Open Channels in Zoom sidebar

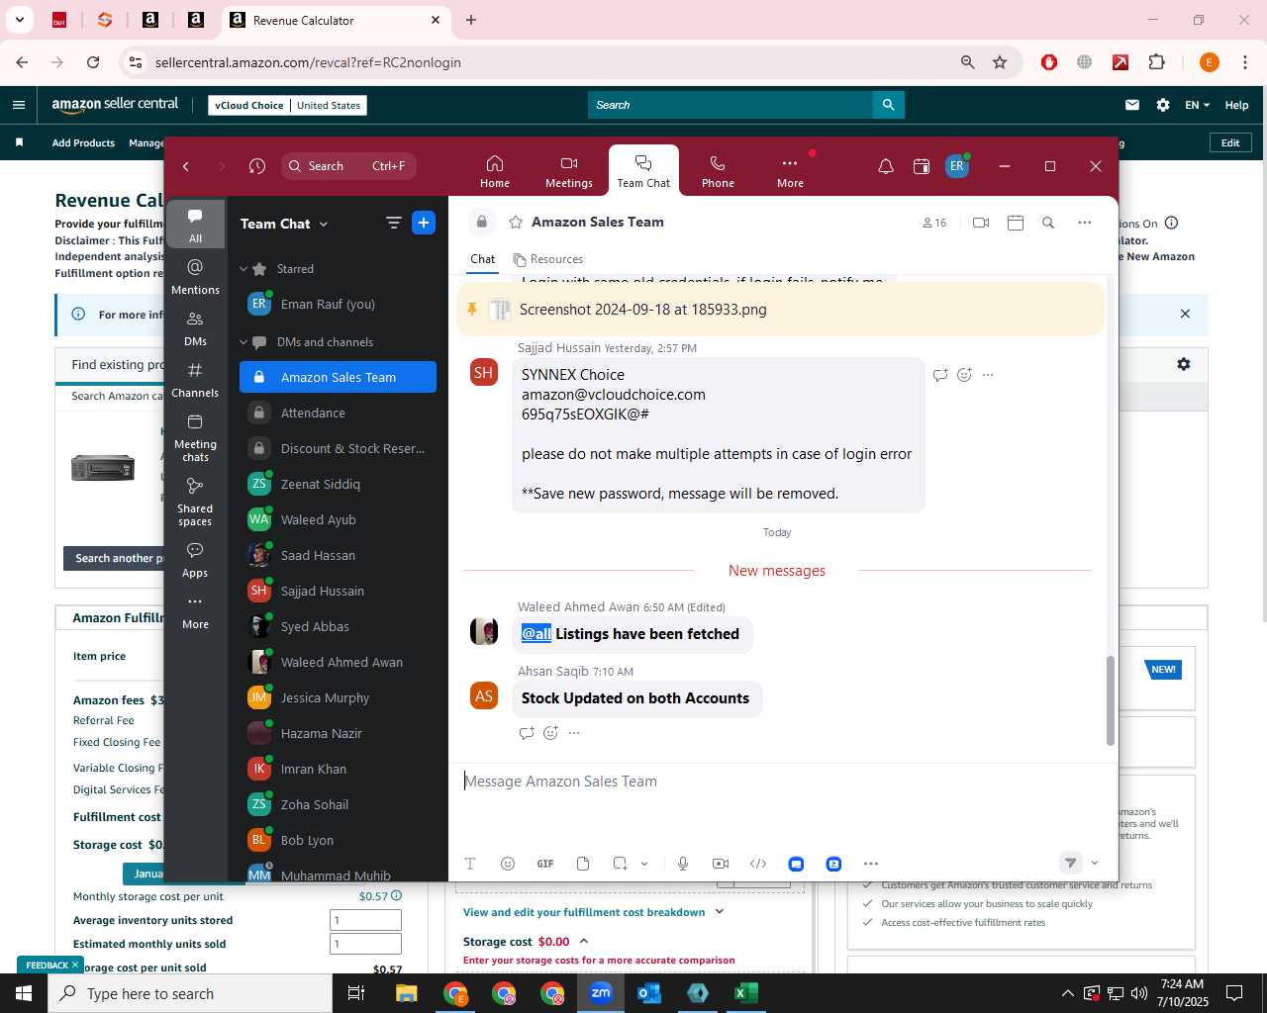click(195, 380)
